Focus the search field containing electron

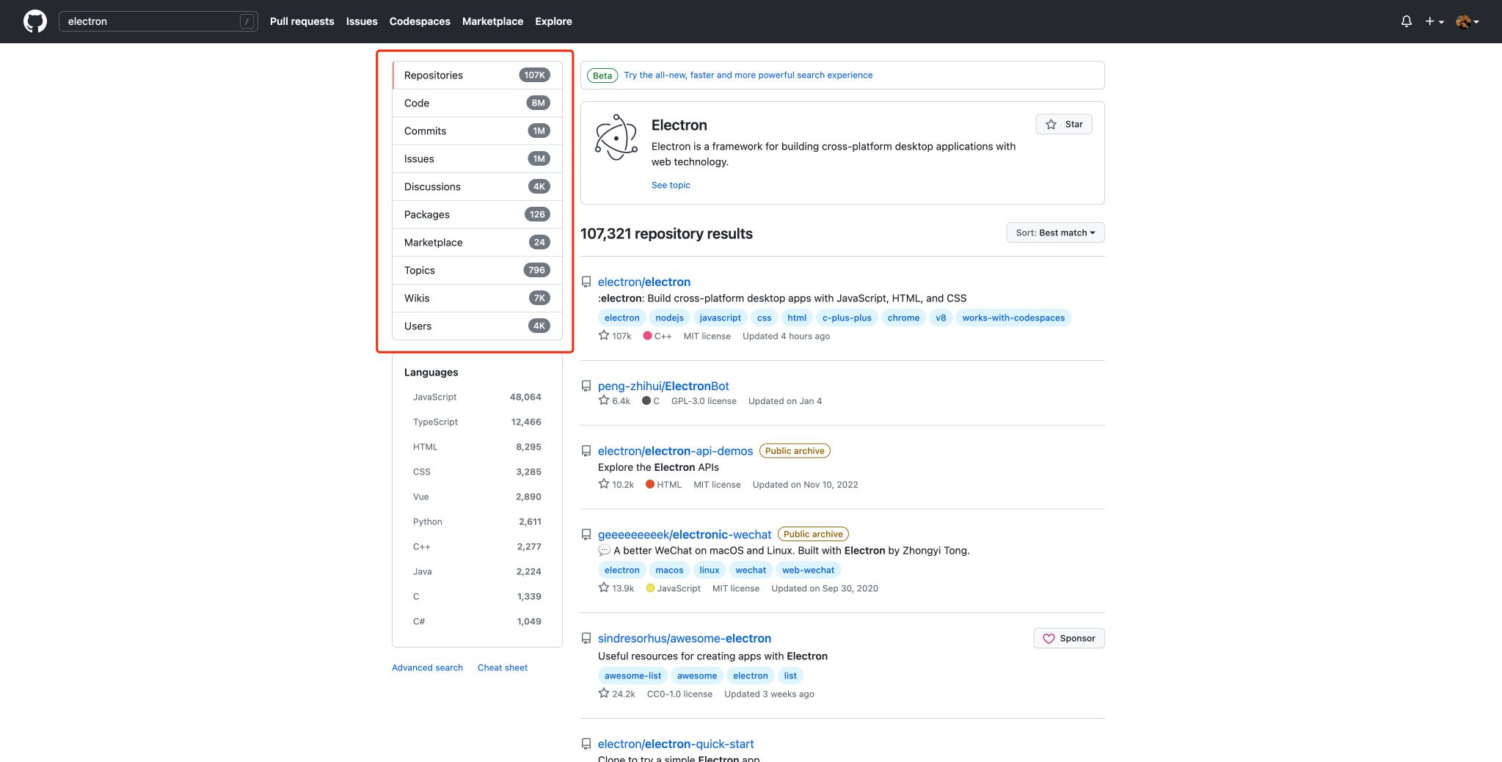158,21
